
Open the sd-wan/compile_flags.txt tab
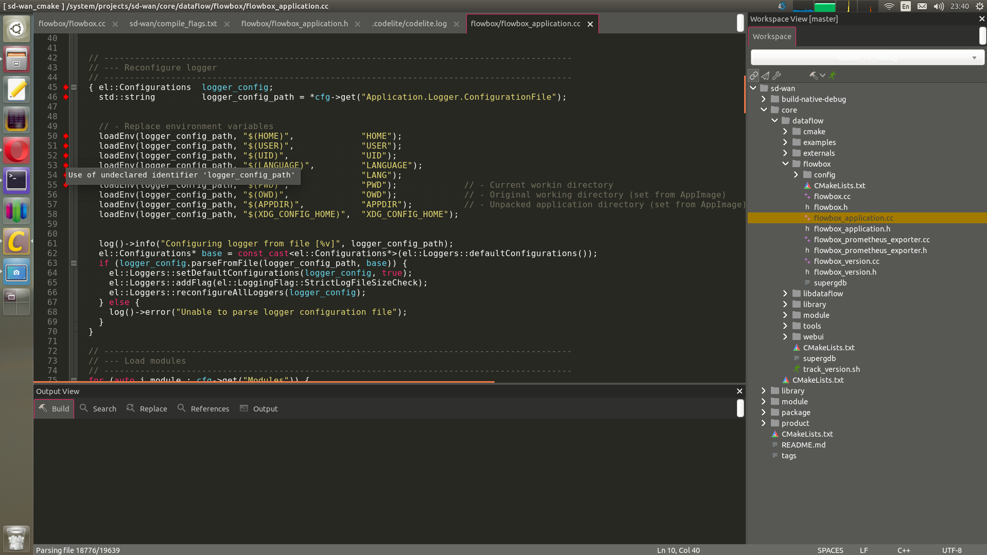click(x=173, y=23)
